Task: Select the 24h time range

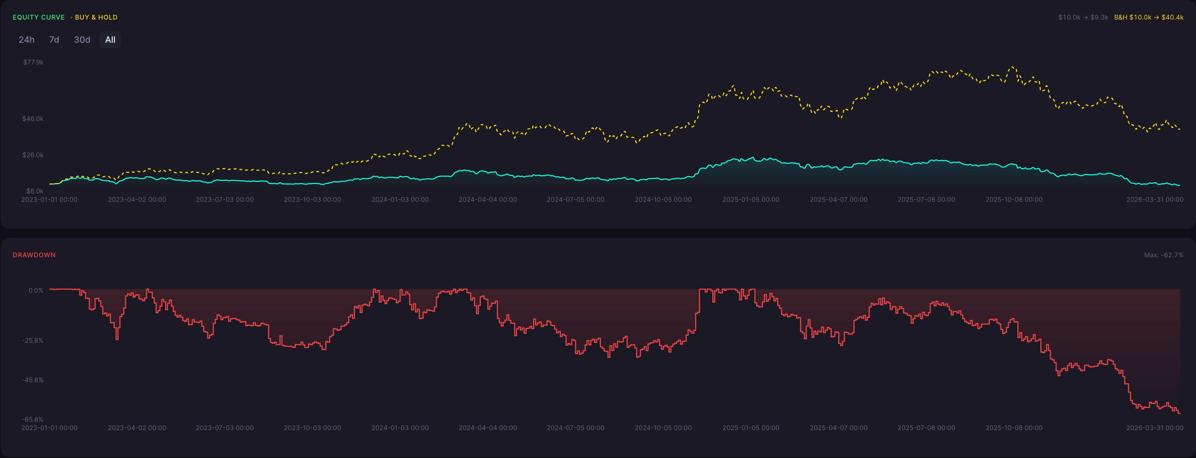Action: point(26,40)
